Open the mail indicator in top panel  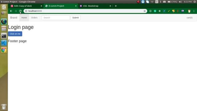tap(164, 2)
